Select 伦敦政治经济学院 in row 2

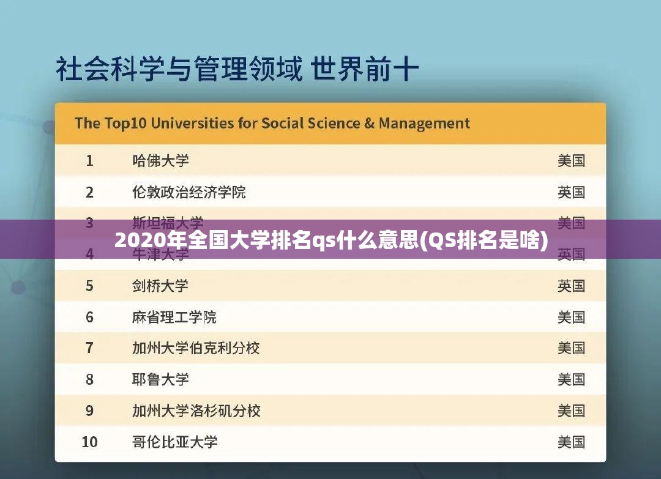click(x=189, y=192)
